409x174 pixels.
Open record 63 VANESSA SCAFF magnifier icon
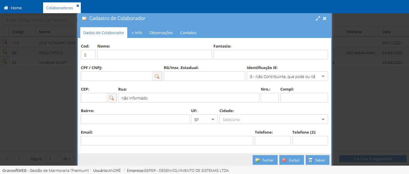tap(4, 62)
